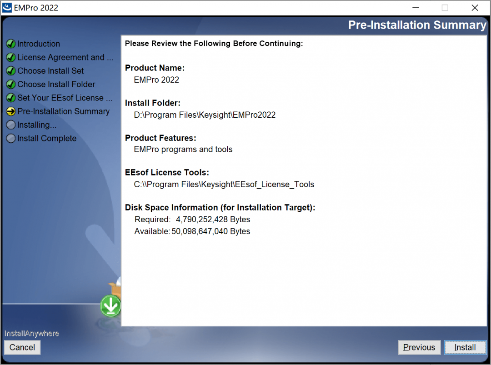Click the green download arrow graphic
Viewport: 491px width, 365px height.
tap(110, 306)
